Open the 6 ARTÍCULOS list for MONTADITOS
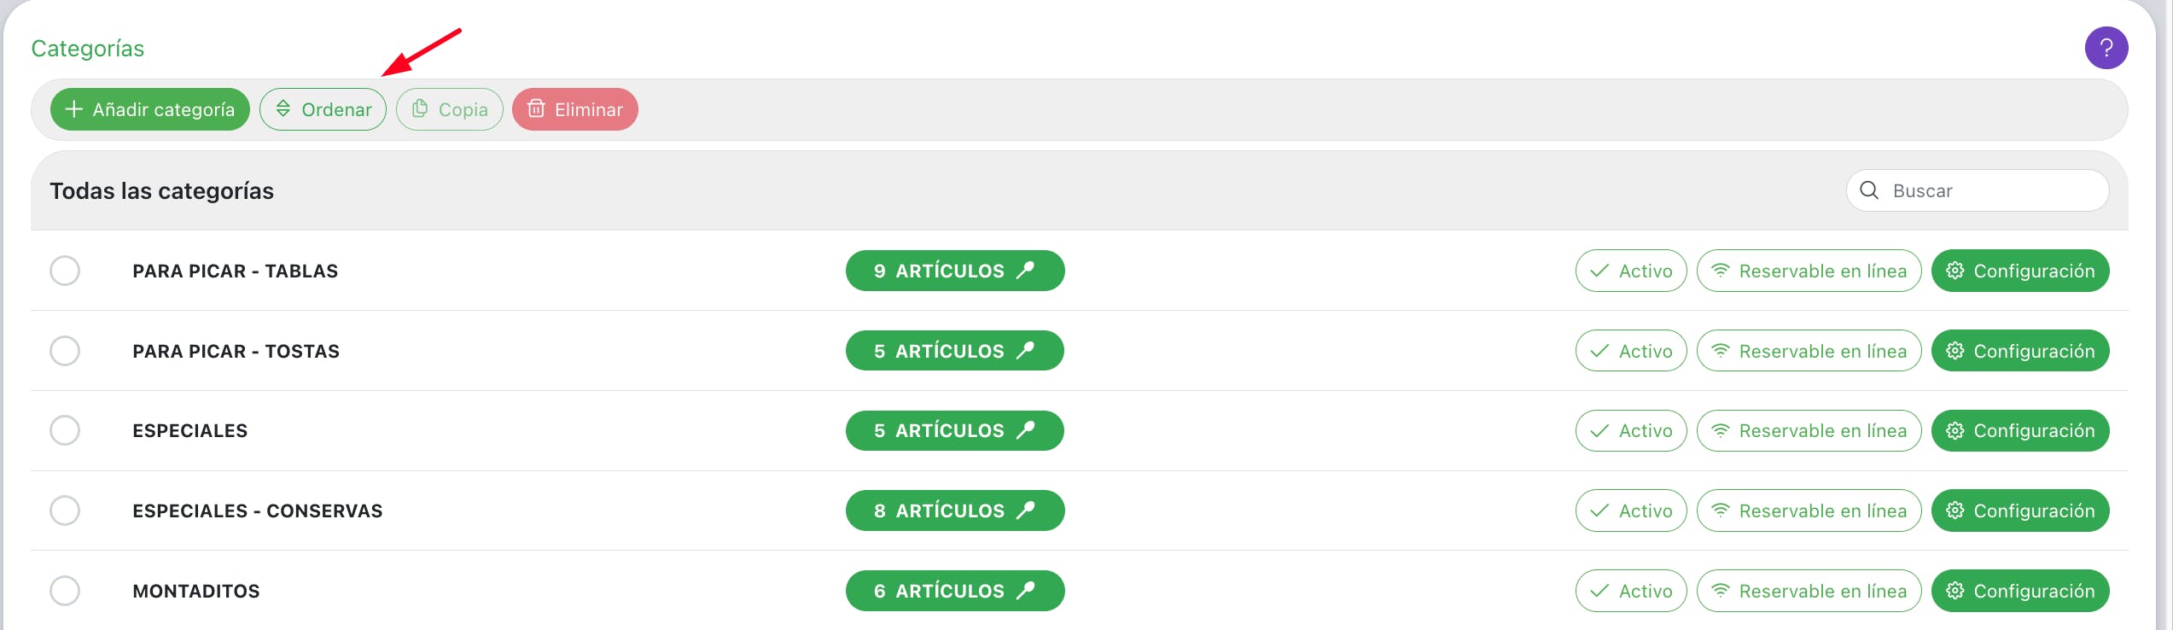Viewport: 2173px width, 630px height. click(954, 591)
